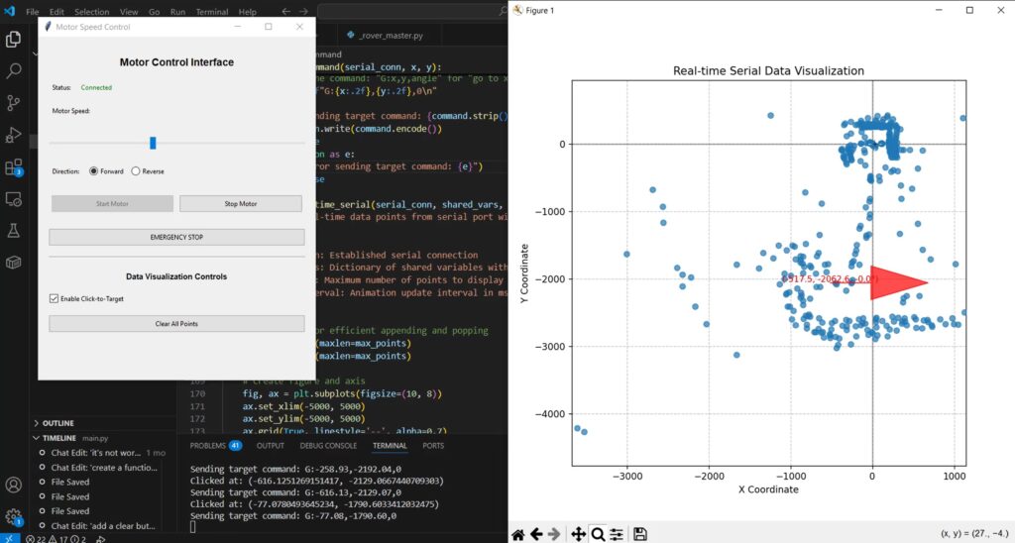Image resolution: width=1015 pixels, height=543 pixels.
Task: Select the Forward direction radio button
Action: 94,171
